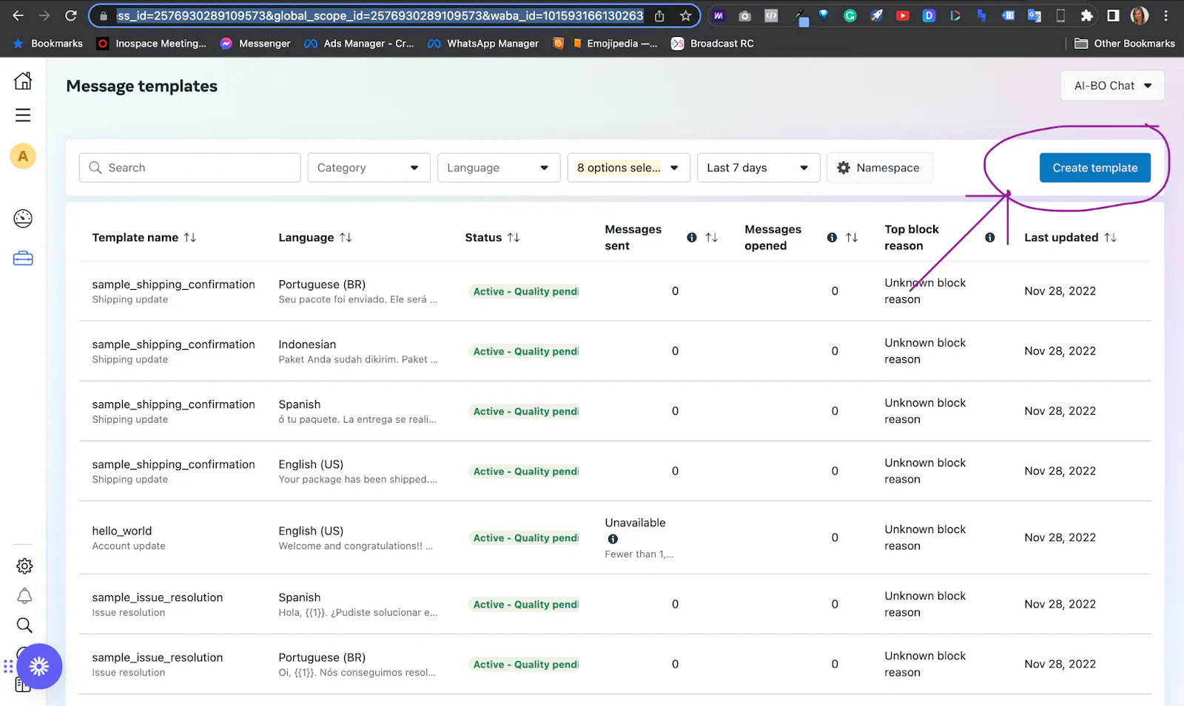Image resolution: width=1184 pixels, height=706 pixels.
Task: Click the template Search field
Action: point(189,168)
